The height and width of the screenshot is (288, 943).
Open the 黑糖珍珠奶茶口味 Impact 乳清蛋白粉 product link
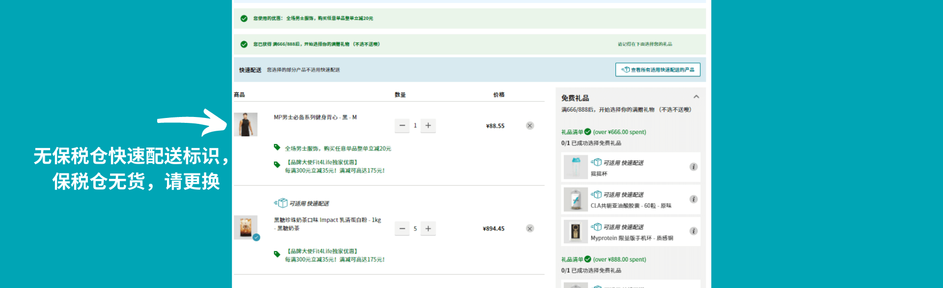click(x=327, y=220)
